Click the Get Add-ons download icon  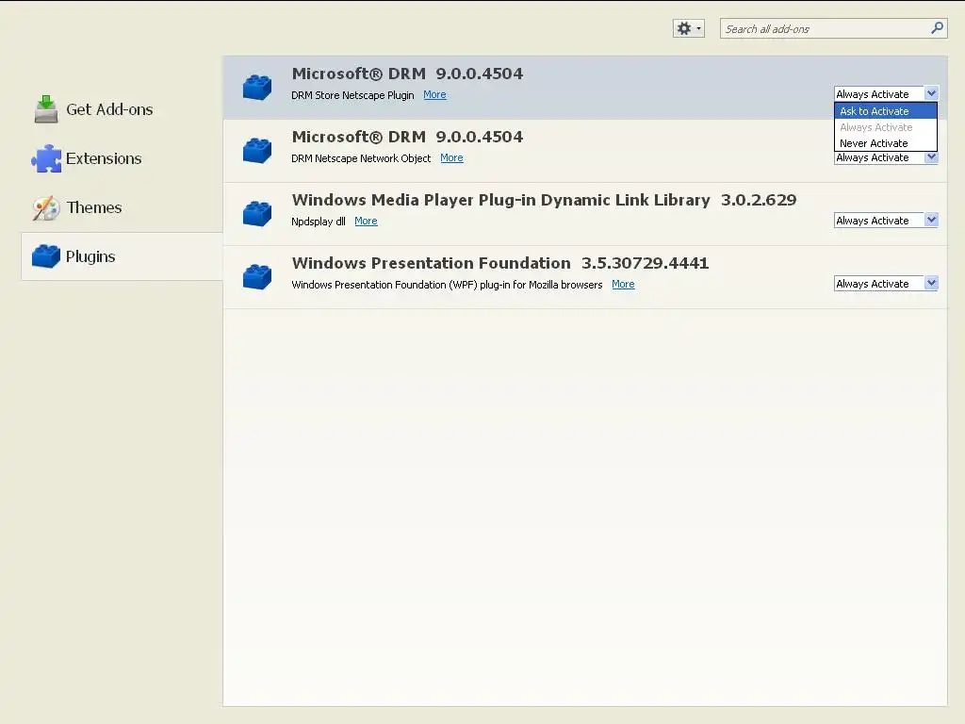coord(46,109)
